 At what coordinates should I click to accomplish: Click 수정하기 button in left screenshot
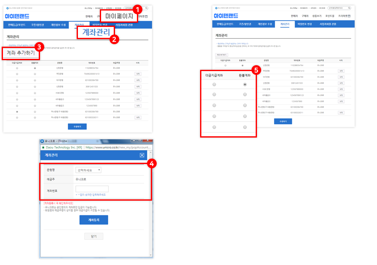coord(77,127)
